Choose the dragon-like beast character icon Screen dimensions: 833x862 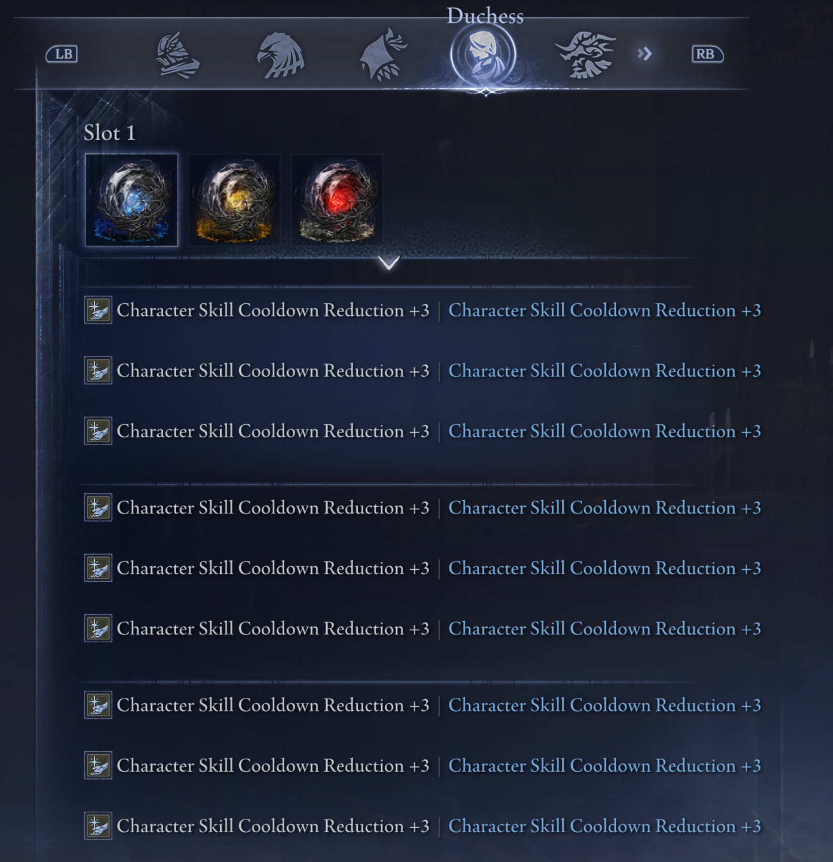586,55
